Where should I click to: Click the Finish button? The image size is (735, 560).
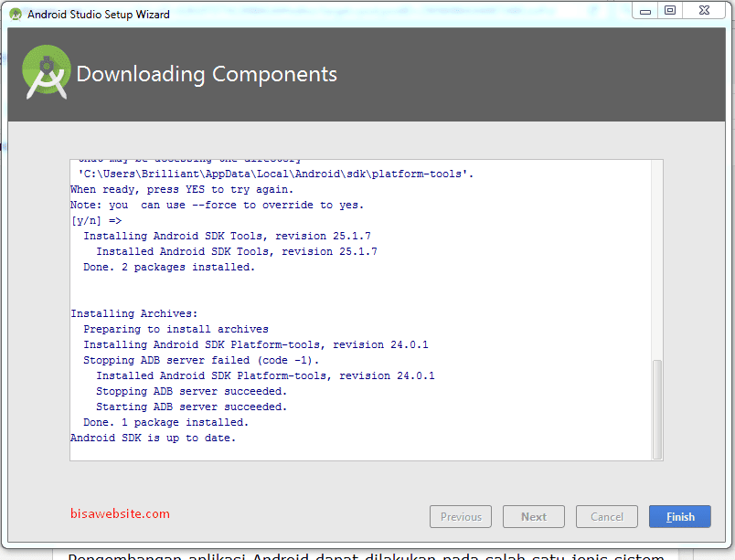(679, 516)
